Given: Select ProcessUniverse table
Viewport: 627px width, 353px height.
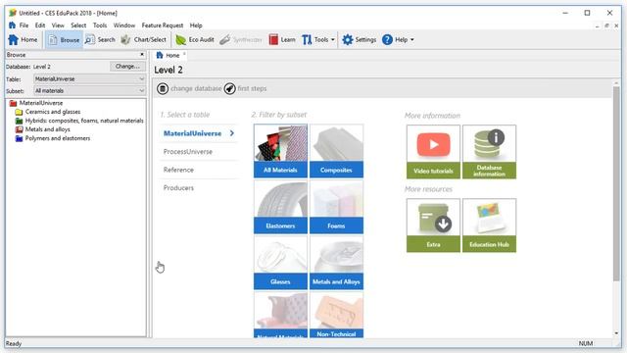Looking at the screenshot, I should pyautogui.click(x=199, y=152).
